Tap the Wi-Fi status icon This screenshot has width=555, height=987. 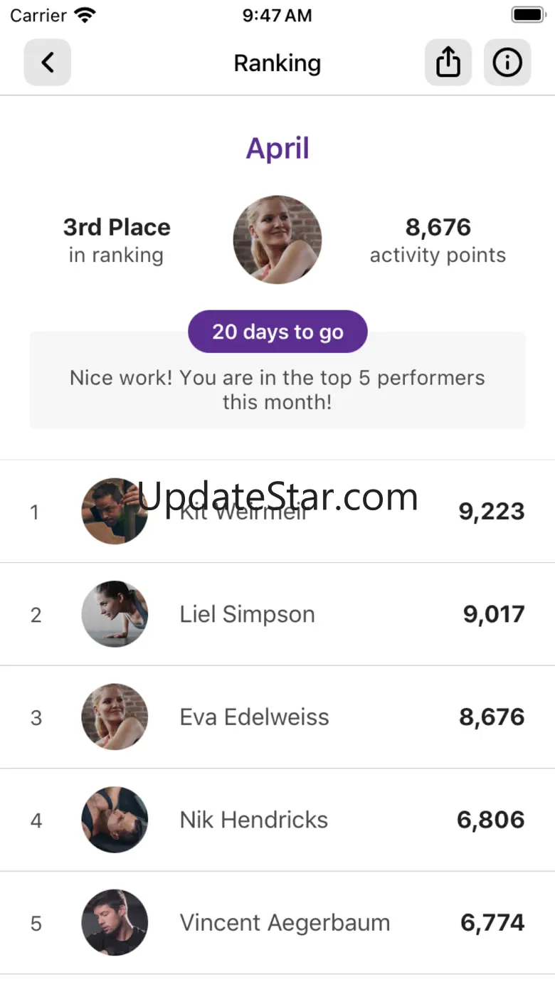(85, 15)
